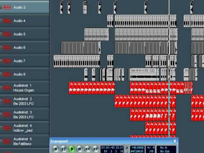The width and height of the screenshot is (204, 153).
Task: Select the AudioInst 2 track label
Action: (23, 99)
